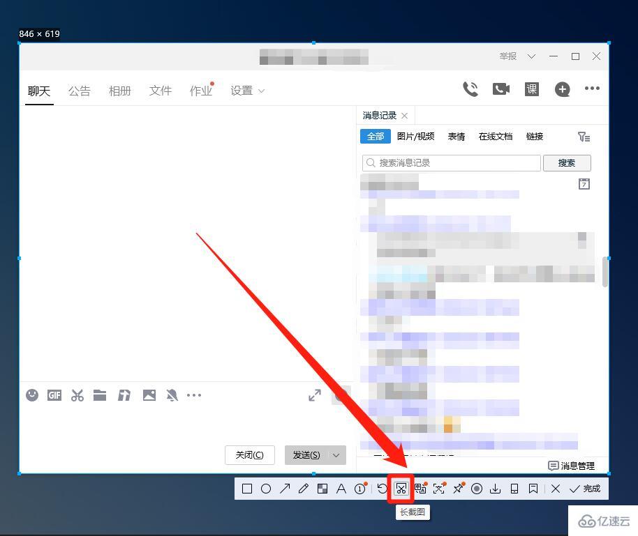Click the 搜索 button
The width and height of the screenshot is (638, 536).
[x=567, y=163]
